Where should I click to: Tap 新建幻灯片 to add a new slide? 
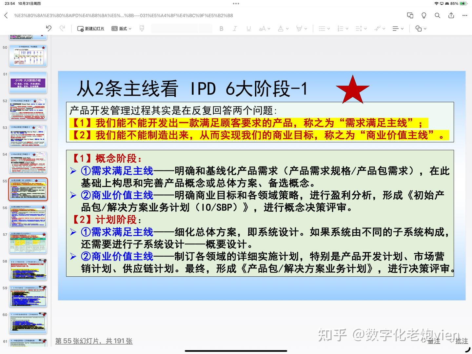[x=91, y=29]
